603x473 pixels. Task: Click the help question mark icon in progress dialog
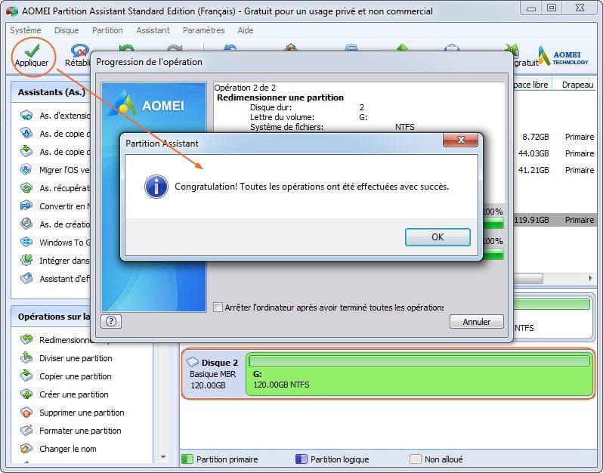[111, 321]
